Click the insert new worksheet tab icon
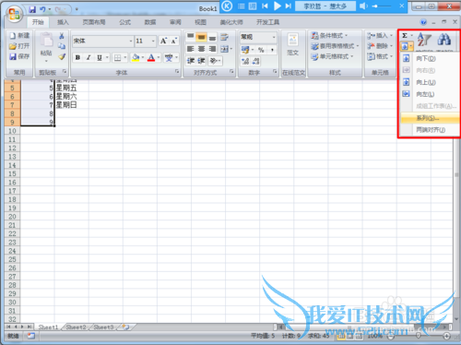This screenshot has width=461, height=345. point(125,327)
